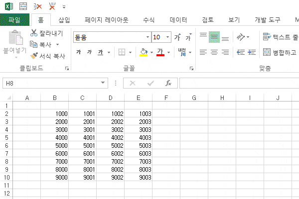Open the 돋움 font name dropdown
299x199 pixels.
point(148,37)
